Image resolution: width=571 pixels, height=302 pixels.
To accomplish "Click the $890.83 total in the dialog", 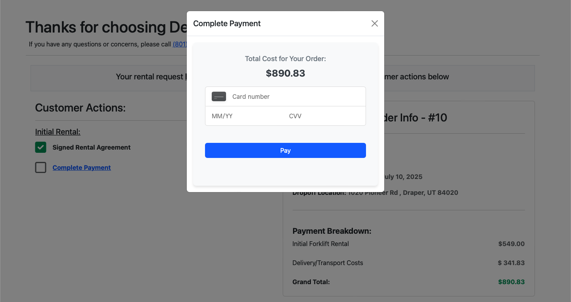I will (x=285, y=73).
